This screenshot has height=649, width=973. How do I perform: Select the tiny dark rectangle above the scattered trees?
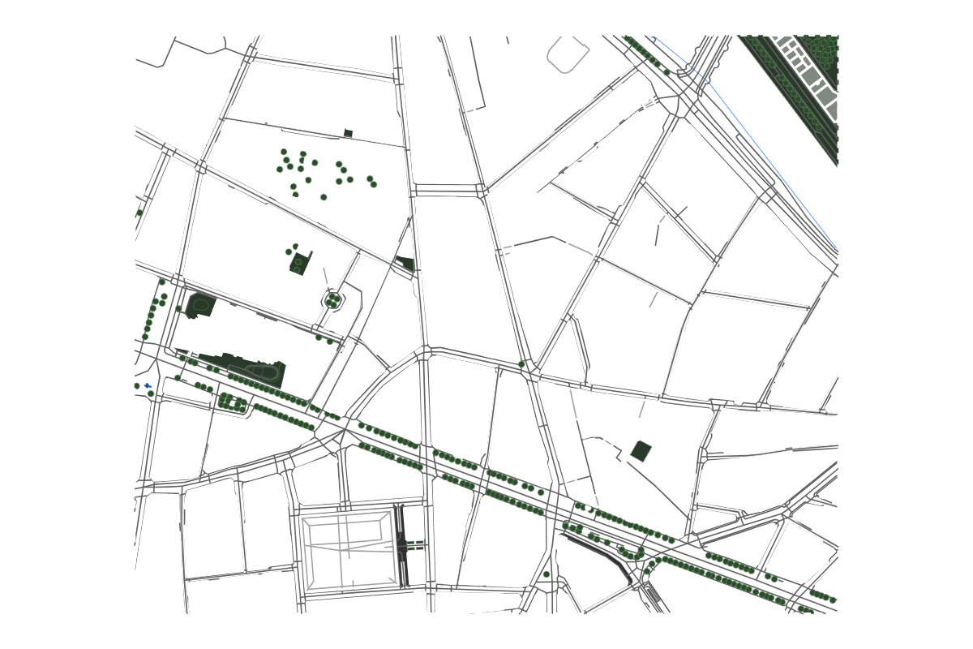tap(348, 133)
